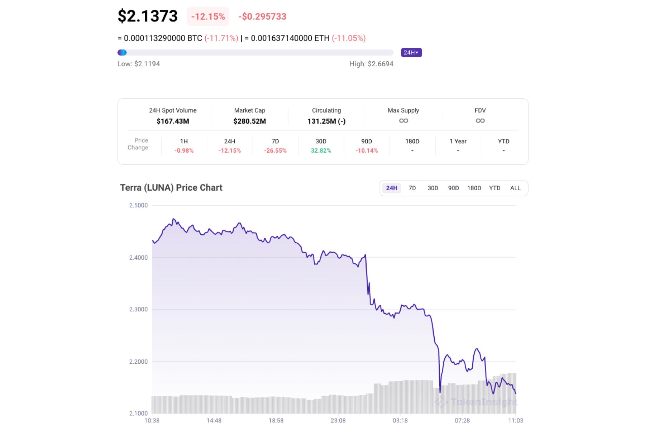This screenshot has height=430, width=645.
Task: Select the 7D price change value -26.55%
Action: (275, 150)
